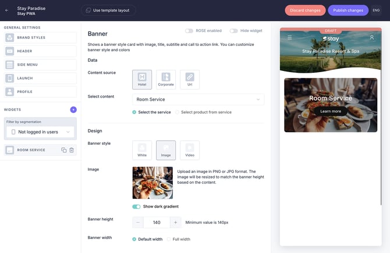Open the Select content Room Service dropdown
The width and height of the screenshot is (390, 253).
click(198, 99)
